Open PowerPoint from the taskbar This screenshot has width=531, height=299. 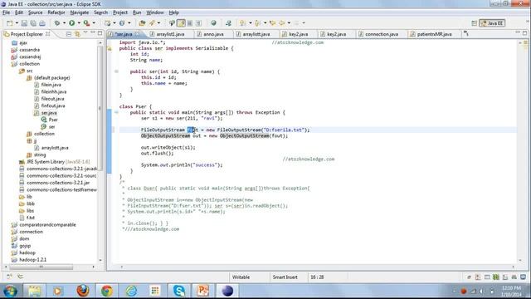point(202,291)
